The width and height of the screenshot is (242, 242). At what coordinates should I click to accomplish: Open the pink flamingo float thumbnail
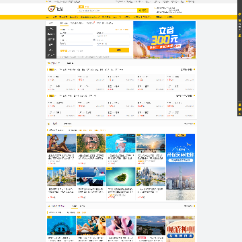121,225
